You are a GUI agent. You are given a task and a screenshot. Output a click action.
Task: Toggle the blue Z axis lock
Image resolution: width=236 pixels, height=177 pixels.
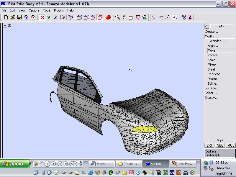pyautogui.click(x=55, y=17)
